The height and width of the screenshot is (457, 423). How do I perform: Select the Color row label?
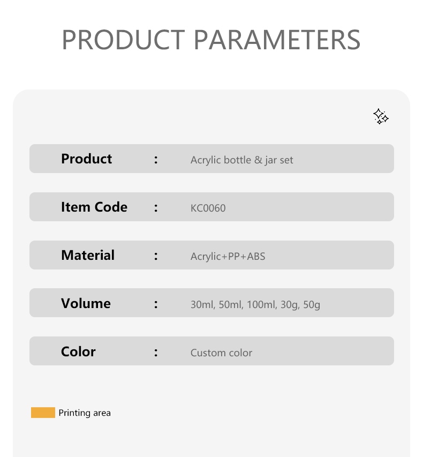78,351
